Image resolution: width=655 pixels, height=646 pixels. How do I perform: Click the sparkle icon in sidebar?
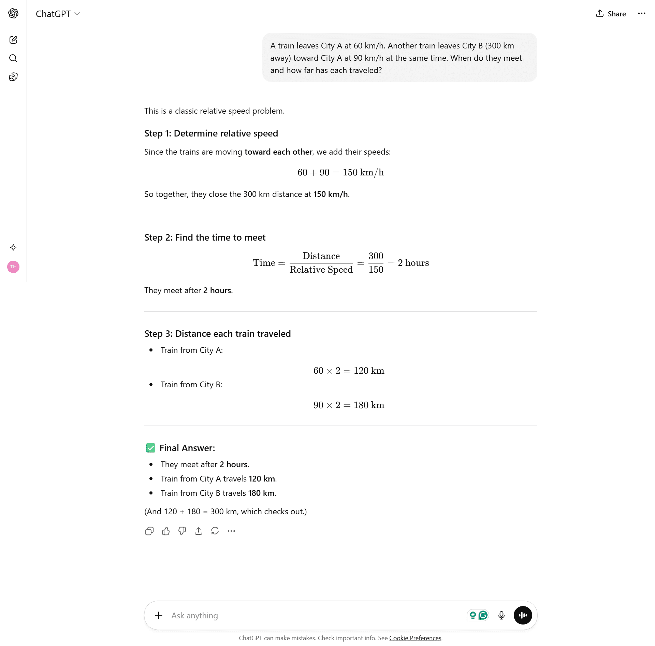point(13,247)
